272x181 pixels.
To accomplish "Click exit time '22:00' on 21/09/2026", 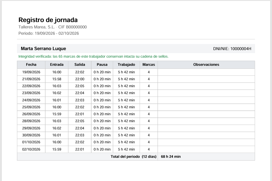I will 80,79.
